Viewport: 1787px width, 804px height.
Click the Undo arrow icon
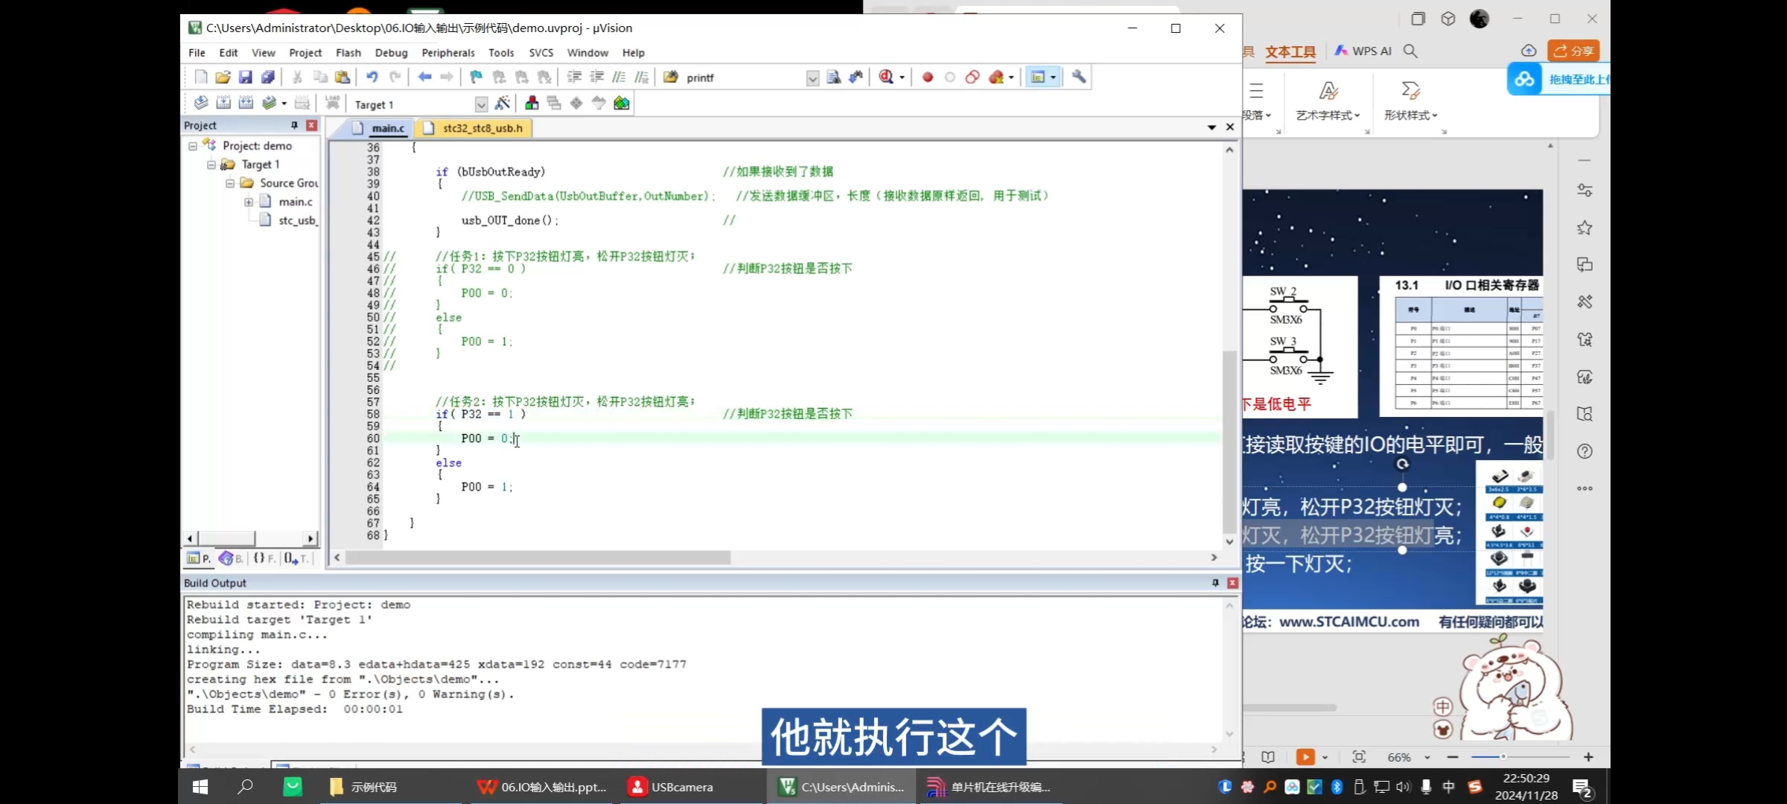coord(372,77)
